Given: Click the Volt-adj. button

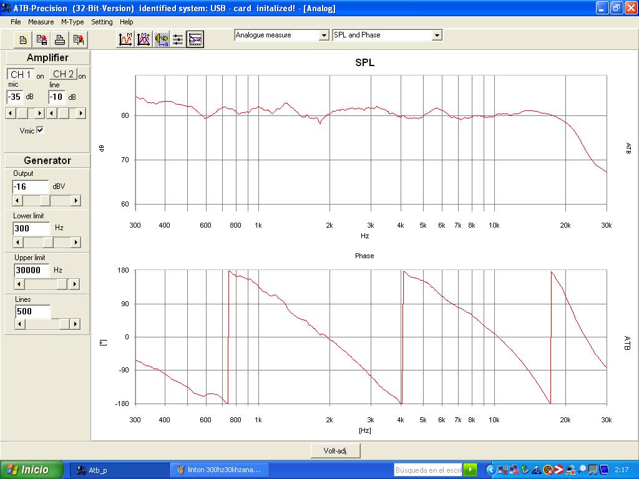Looking at the screenshot, I should [x=335, y=451].
